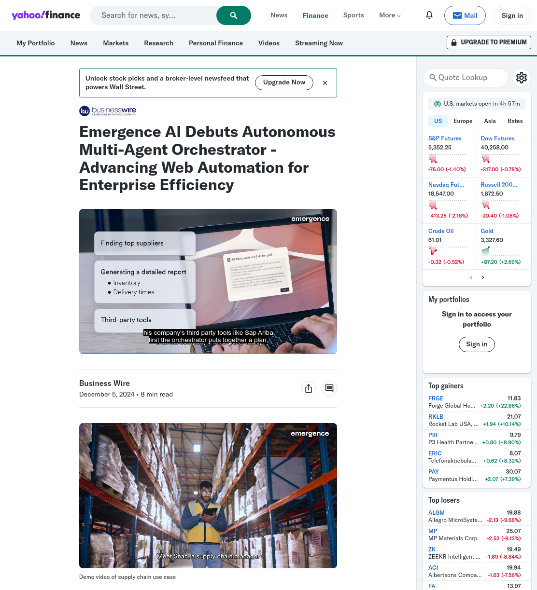Image resolution: width=537 pixels, height=590 pixels.
Task: Open the Sports top navigation link
Action: [353, 15]
